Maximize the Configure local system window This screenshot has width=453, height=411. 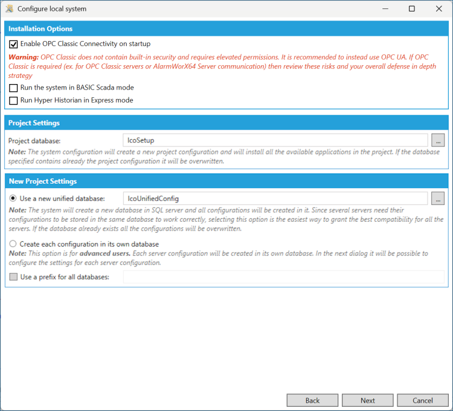click(x=412, y=8)
